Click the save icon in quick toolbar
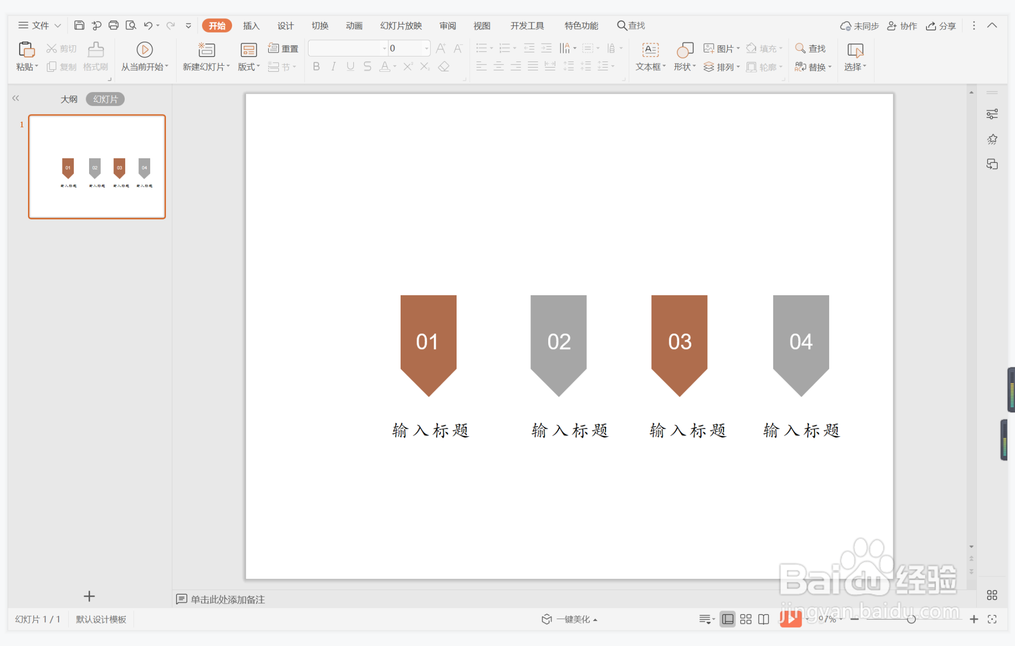 click(79, 25)
